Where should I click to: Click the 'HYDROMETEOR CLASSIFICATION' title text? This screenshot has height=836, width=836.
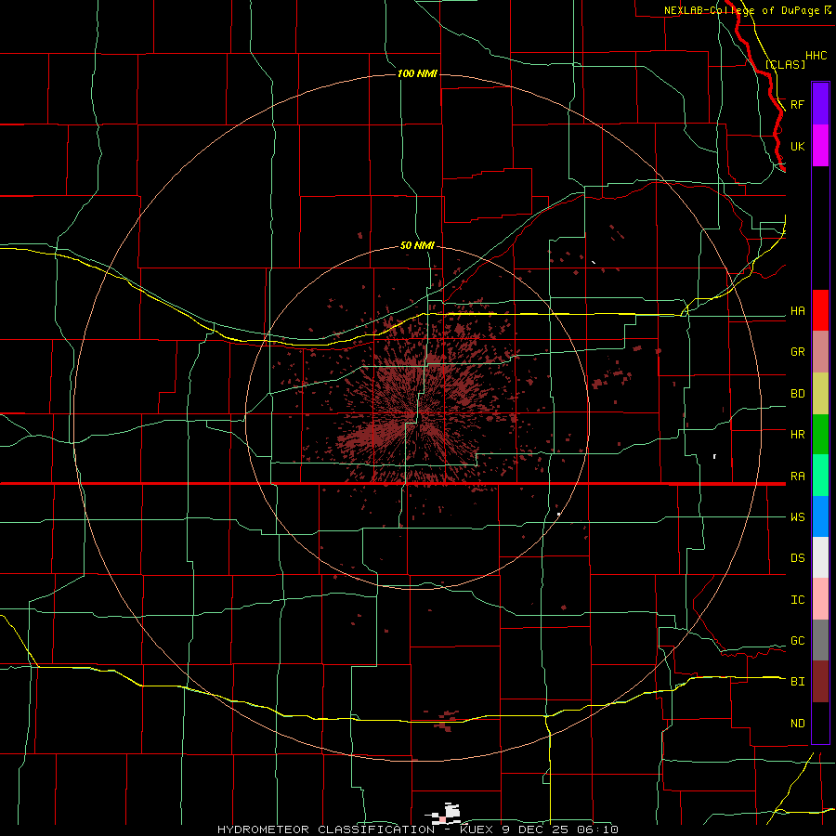326,829
